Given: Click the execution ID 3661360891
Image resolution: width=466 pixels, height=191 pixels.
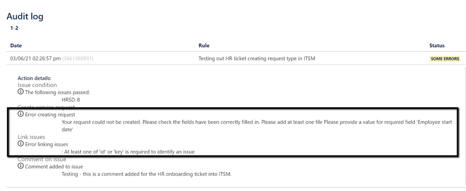Looking at the screenshot, I should tap(77, 59).
